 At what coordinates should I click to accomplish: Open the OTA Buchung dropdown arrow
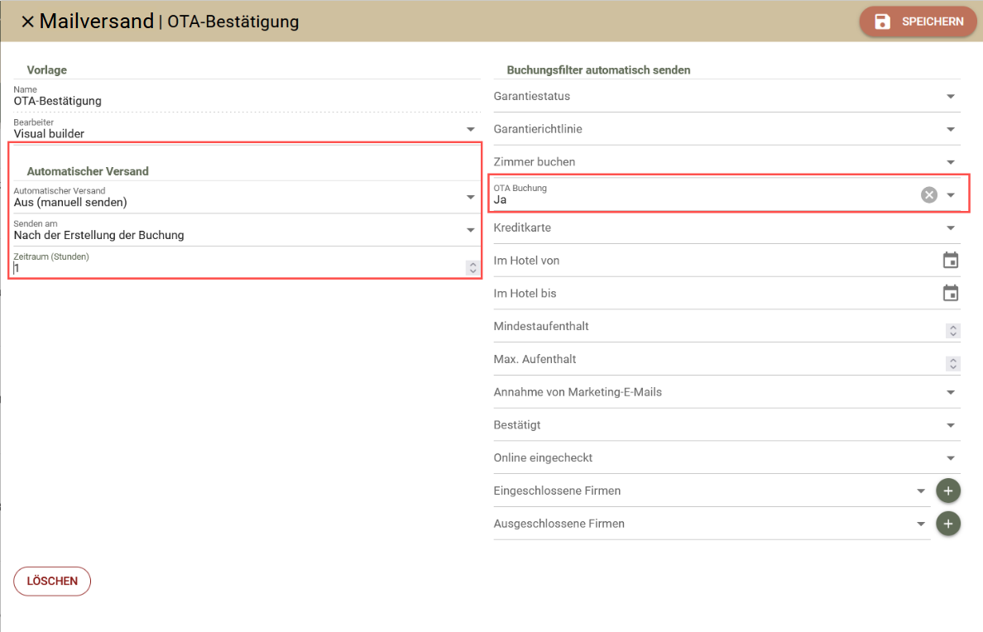click(951, 195)
